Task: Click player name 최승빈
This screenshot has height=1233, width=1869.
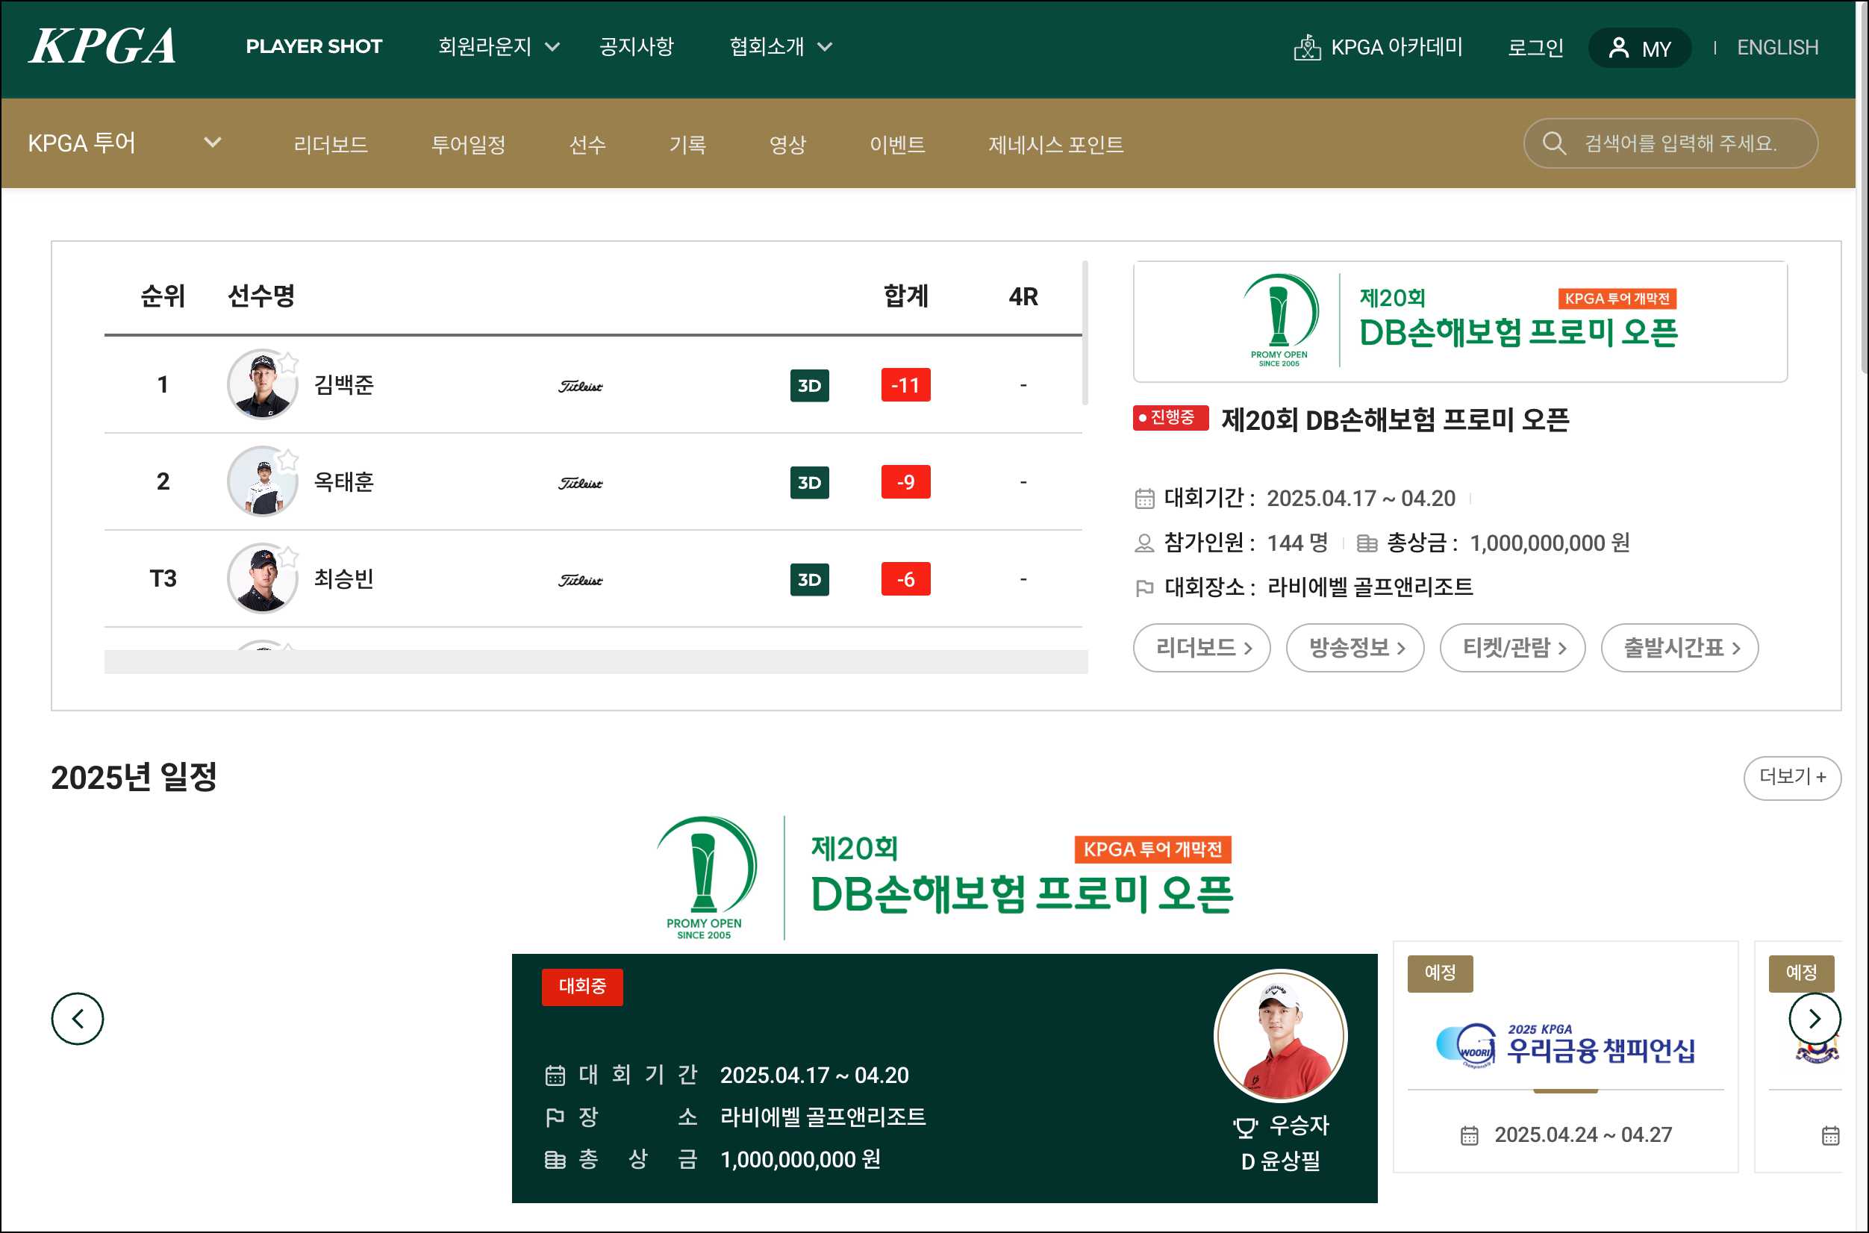Action: [x=343, y=579]
